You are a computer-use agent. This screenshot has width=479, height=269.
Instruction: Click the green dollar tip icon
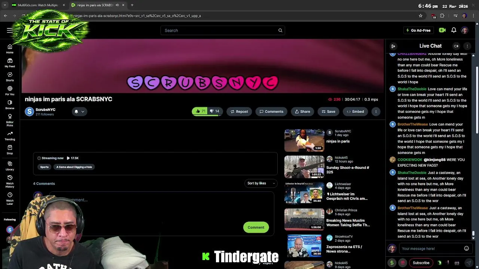392,263
